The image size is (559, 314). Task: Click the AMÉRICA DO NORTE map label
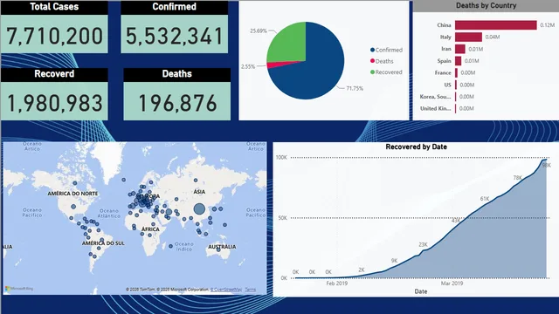click(x=72, y=194)
